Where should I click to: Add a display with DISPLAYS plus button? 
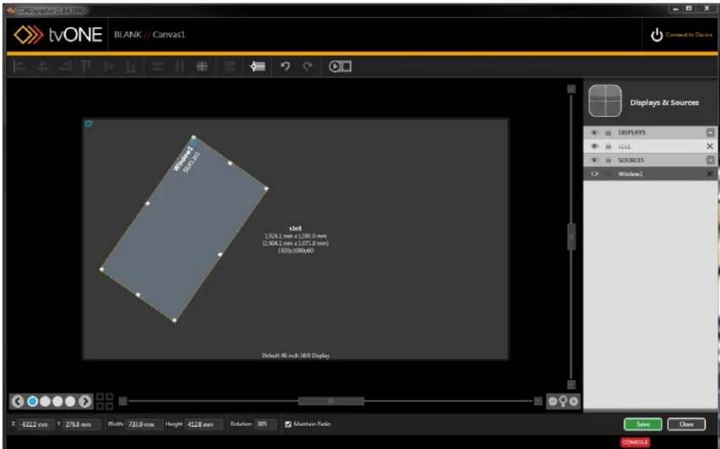(711, 133)
